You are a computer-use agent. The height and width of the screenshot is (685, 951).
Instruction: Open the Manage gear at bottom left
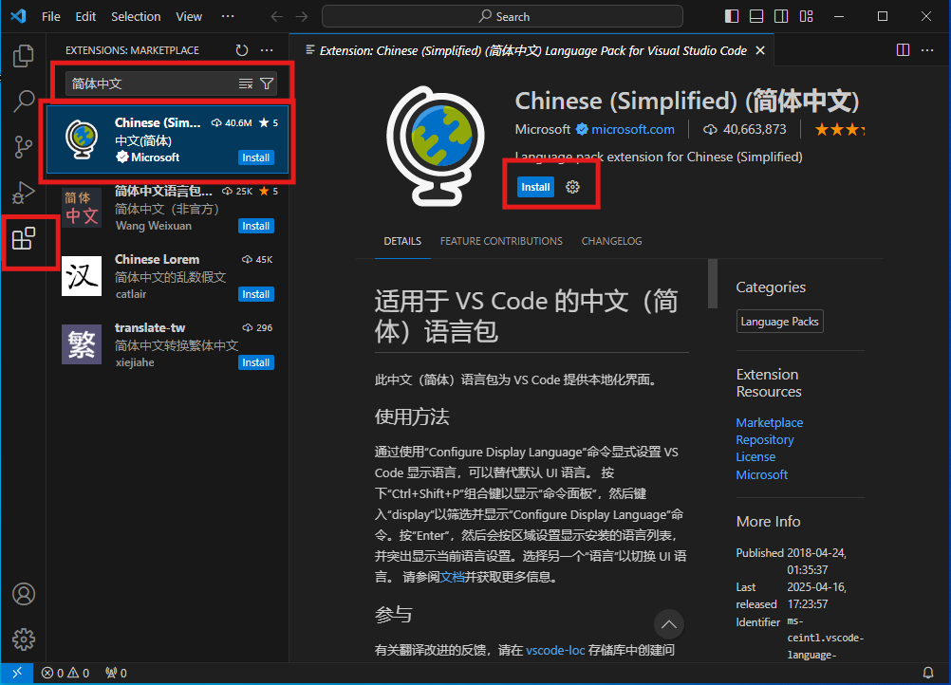[x=24, y=639]
